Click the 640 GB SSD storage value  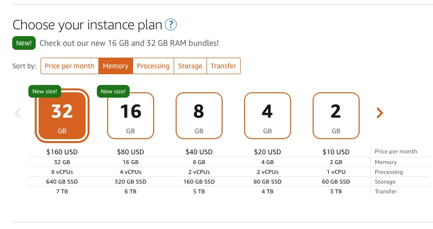pyautogui.click(x=62, y=182)
